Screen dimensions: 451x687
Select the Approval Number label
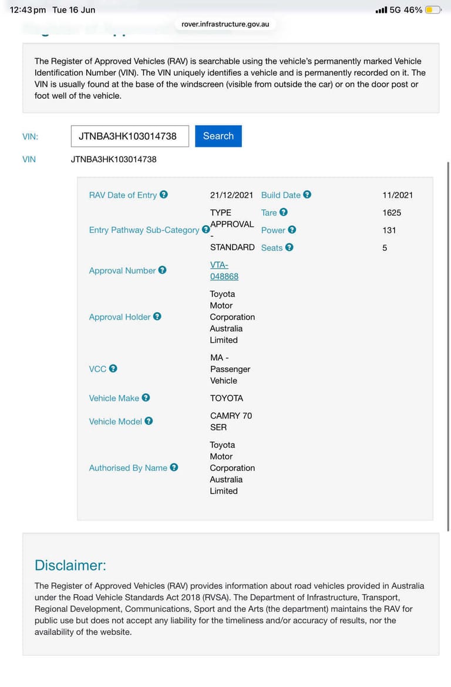(122, 271)
